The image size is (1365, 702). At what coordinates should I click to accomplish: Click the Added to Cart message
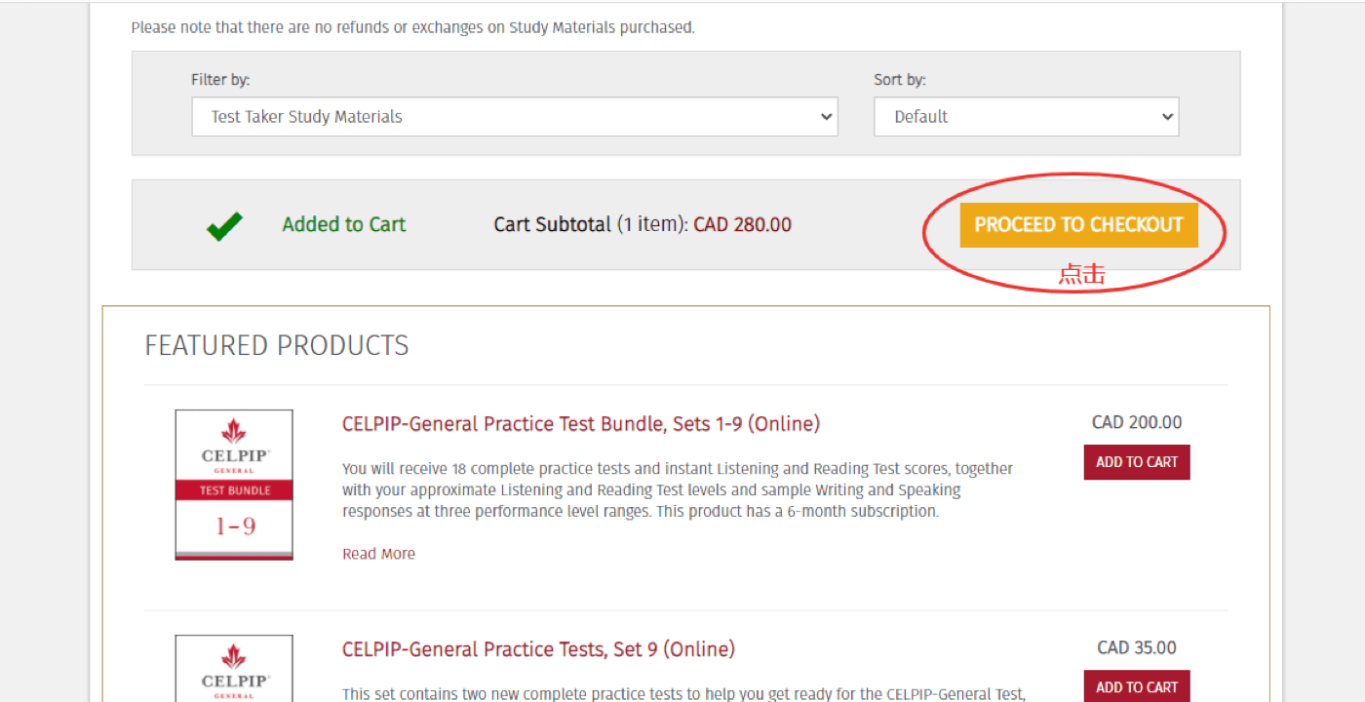[344, 225]
